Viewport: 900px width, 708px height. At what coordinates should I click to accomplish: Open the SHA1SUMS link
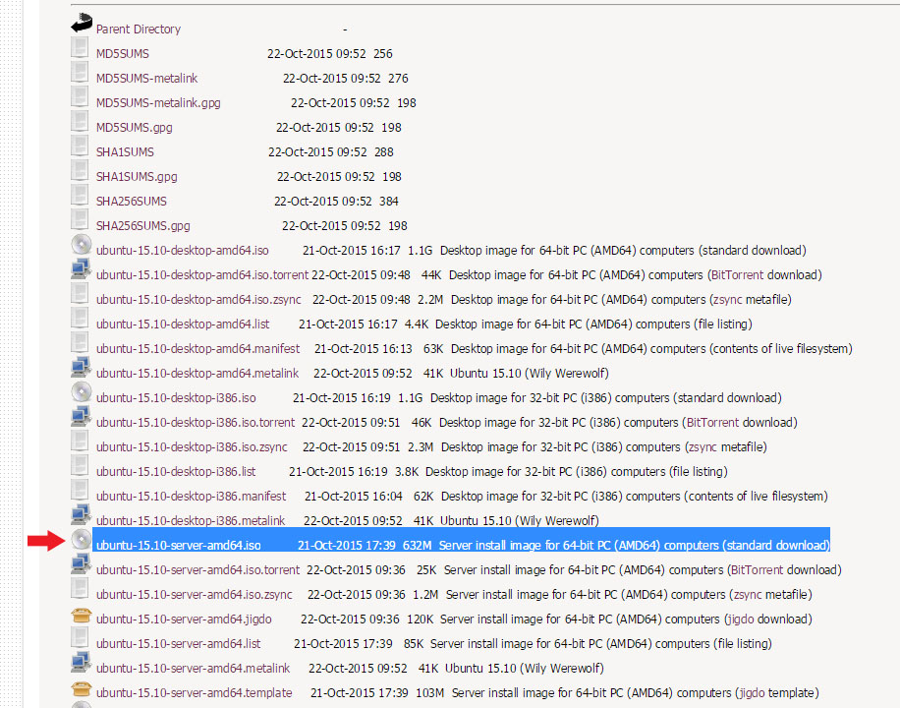(x=125, y=152)
